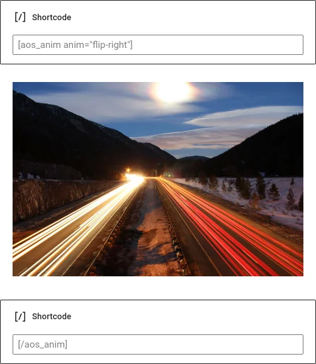Screen dimensions: 316x364
Task: Click the bottom block's Shortcode label
Action: 52,317
